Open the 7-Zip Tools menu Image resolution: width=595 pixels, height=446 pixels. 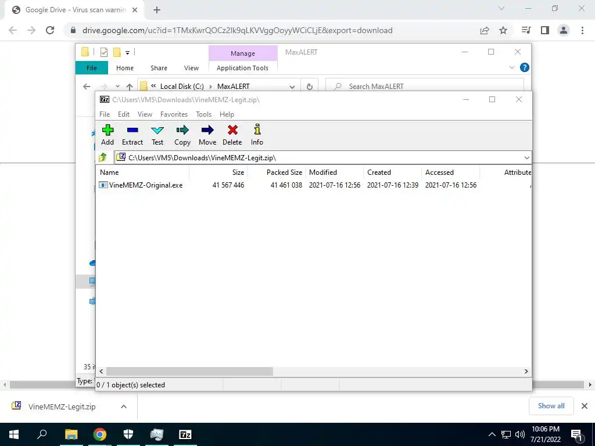[x=203, y=114]
